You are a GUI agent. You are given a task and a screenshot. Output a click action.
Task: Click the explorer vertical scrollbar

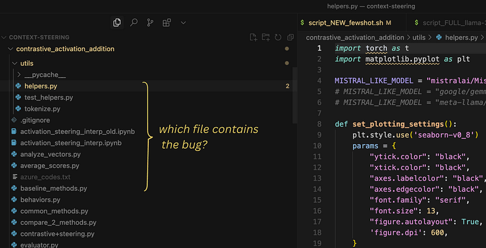click(x=295, y=95)
